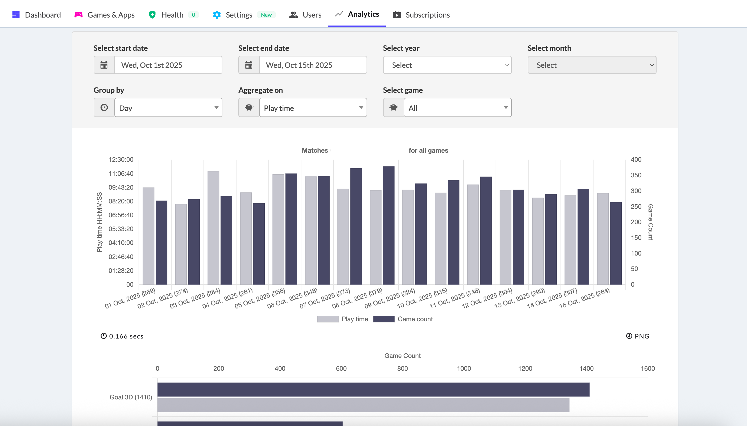Viewport: 747px width, 426px height.
Task: Click the Games & Apps gamepad icon
Action: (78, 14)
